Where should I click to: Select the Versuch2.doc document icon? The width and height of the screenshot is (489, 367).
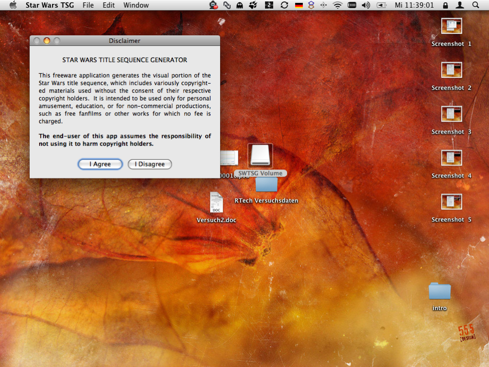(216, 202)
